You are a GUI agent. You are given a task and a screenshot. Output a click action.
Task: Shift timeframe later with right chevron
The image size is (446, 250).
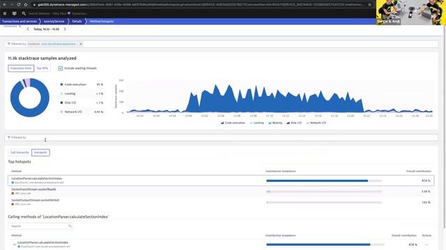(65, 29)
